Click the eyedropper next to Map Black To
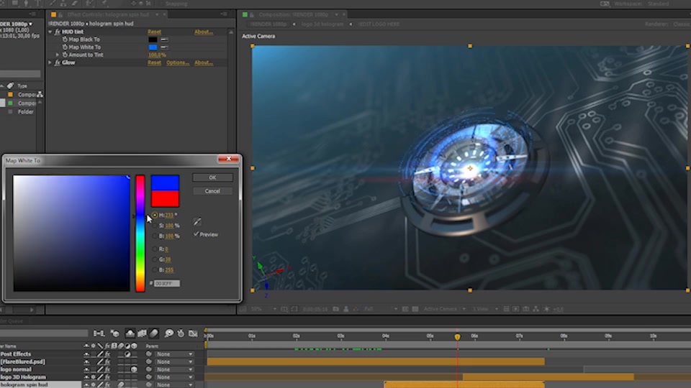The image size is (691, 388). coord(164,40)
